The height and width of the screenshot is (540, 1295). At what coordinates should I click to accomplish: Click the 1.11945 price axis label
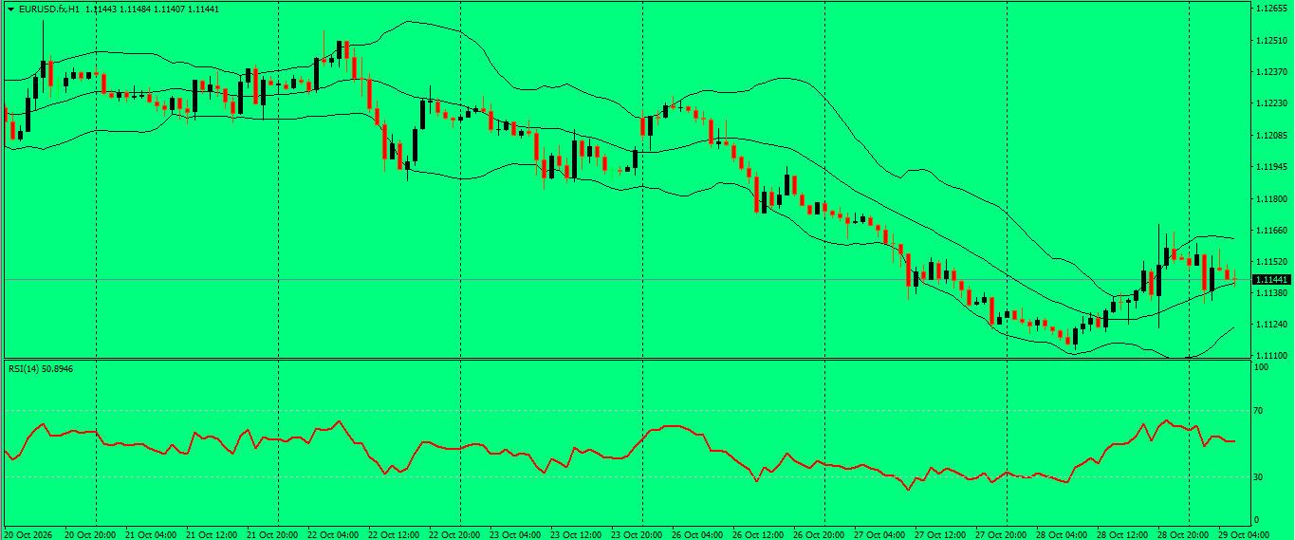(1270, 167)
